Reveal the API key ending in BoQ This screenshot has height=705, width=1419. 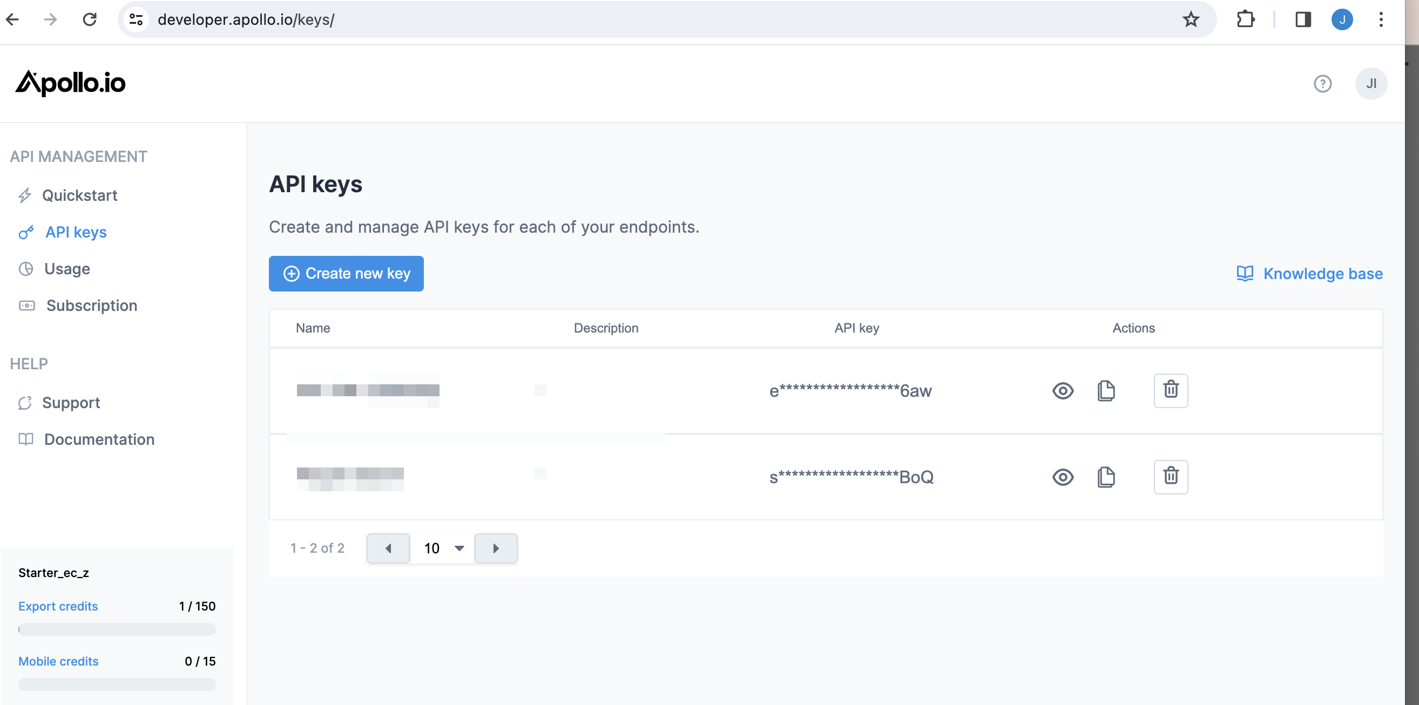pyautogui.click(x=1063, y=477)
